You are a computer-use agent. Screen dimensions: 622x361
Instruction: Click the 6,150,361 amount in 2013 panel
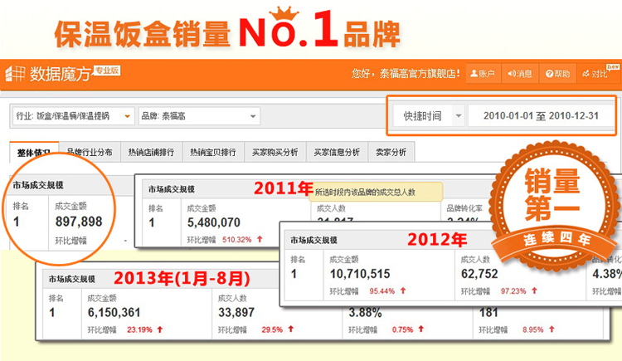(114, 313)
